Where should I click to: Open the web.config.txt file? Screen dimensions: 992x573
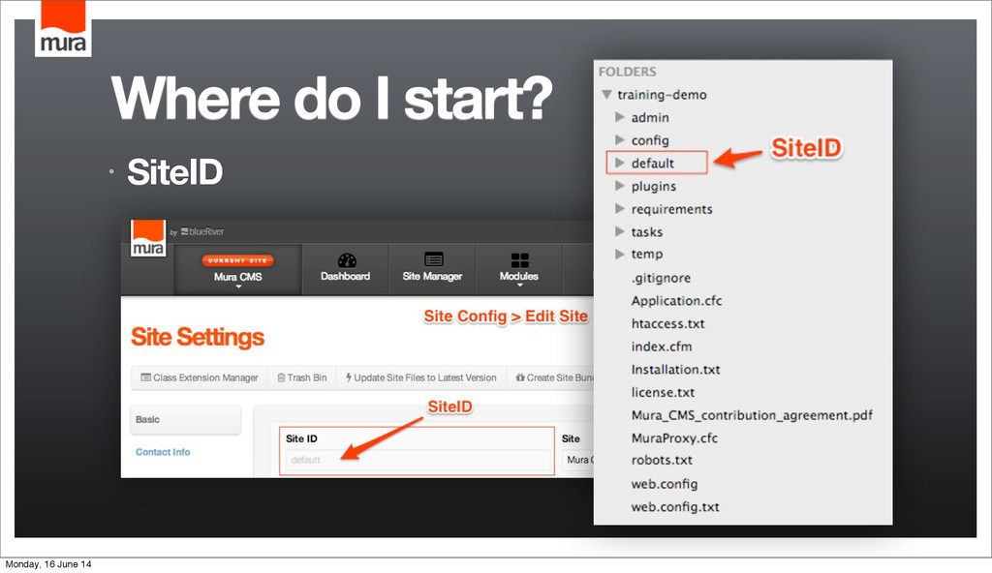click(674, 507)
